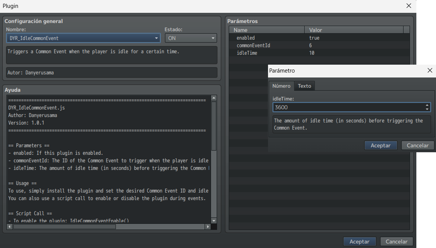The image size is (436, 248).
Task: Decrement idleTime using the spinner down arrow
Action: coord(427,109)
